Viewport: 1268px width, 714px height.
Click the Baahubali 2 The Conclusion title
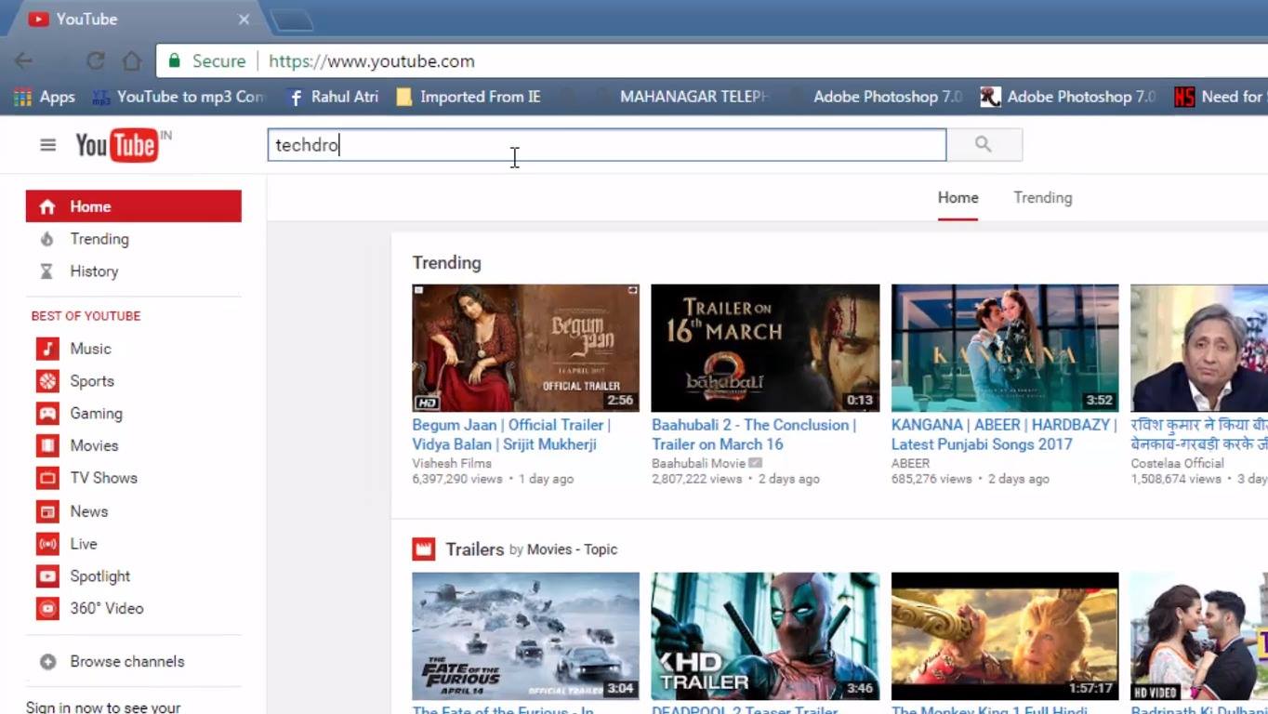pyautogui.click(x=754, y=434)
